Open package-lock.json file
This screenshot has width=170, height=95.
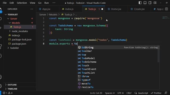(20, 40)
